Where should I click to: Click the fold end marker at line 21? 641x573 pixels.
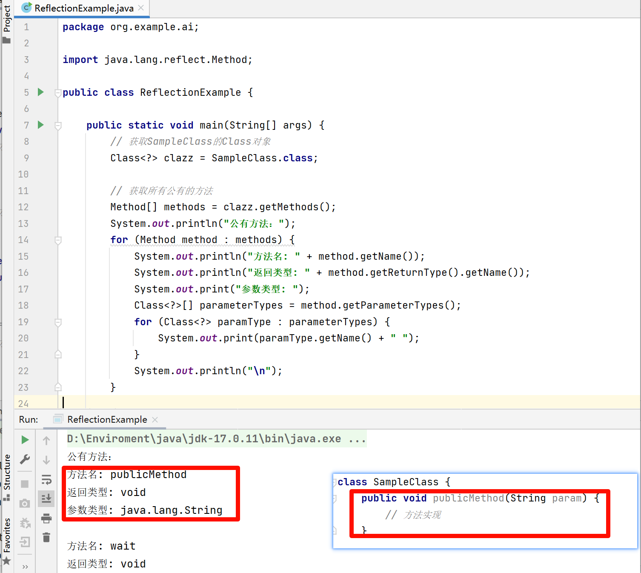(x=58, y=354)
